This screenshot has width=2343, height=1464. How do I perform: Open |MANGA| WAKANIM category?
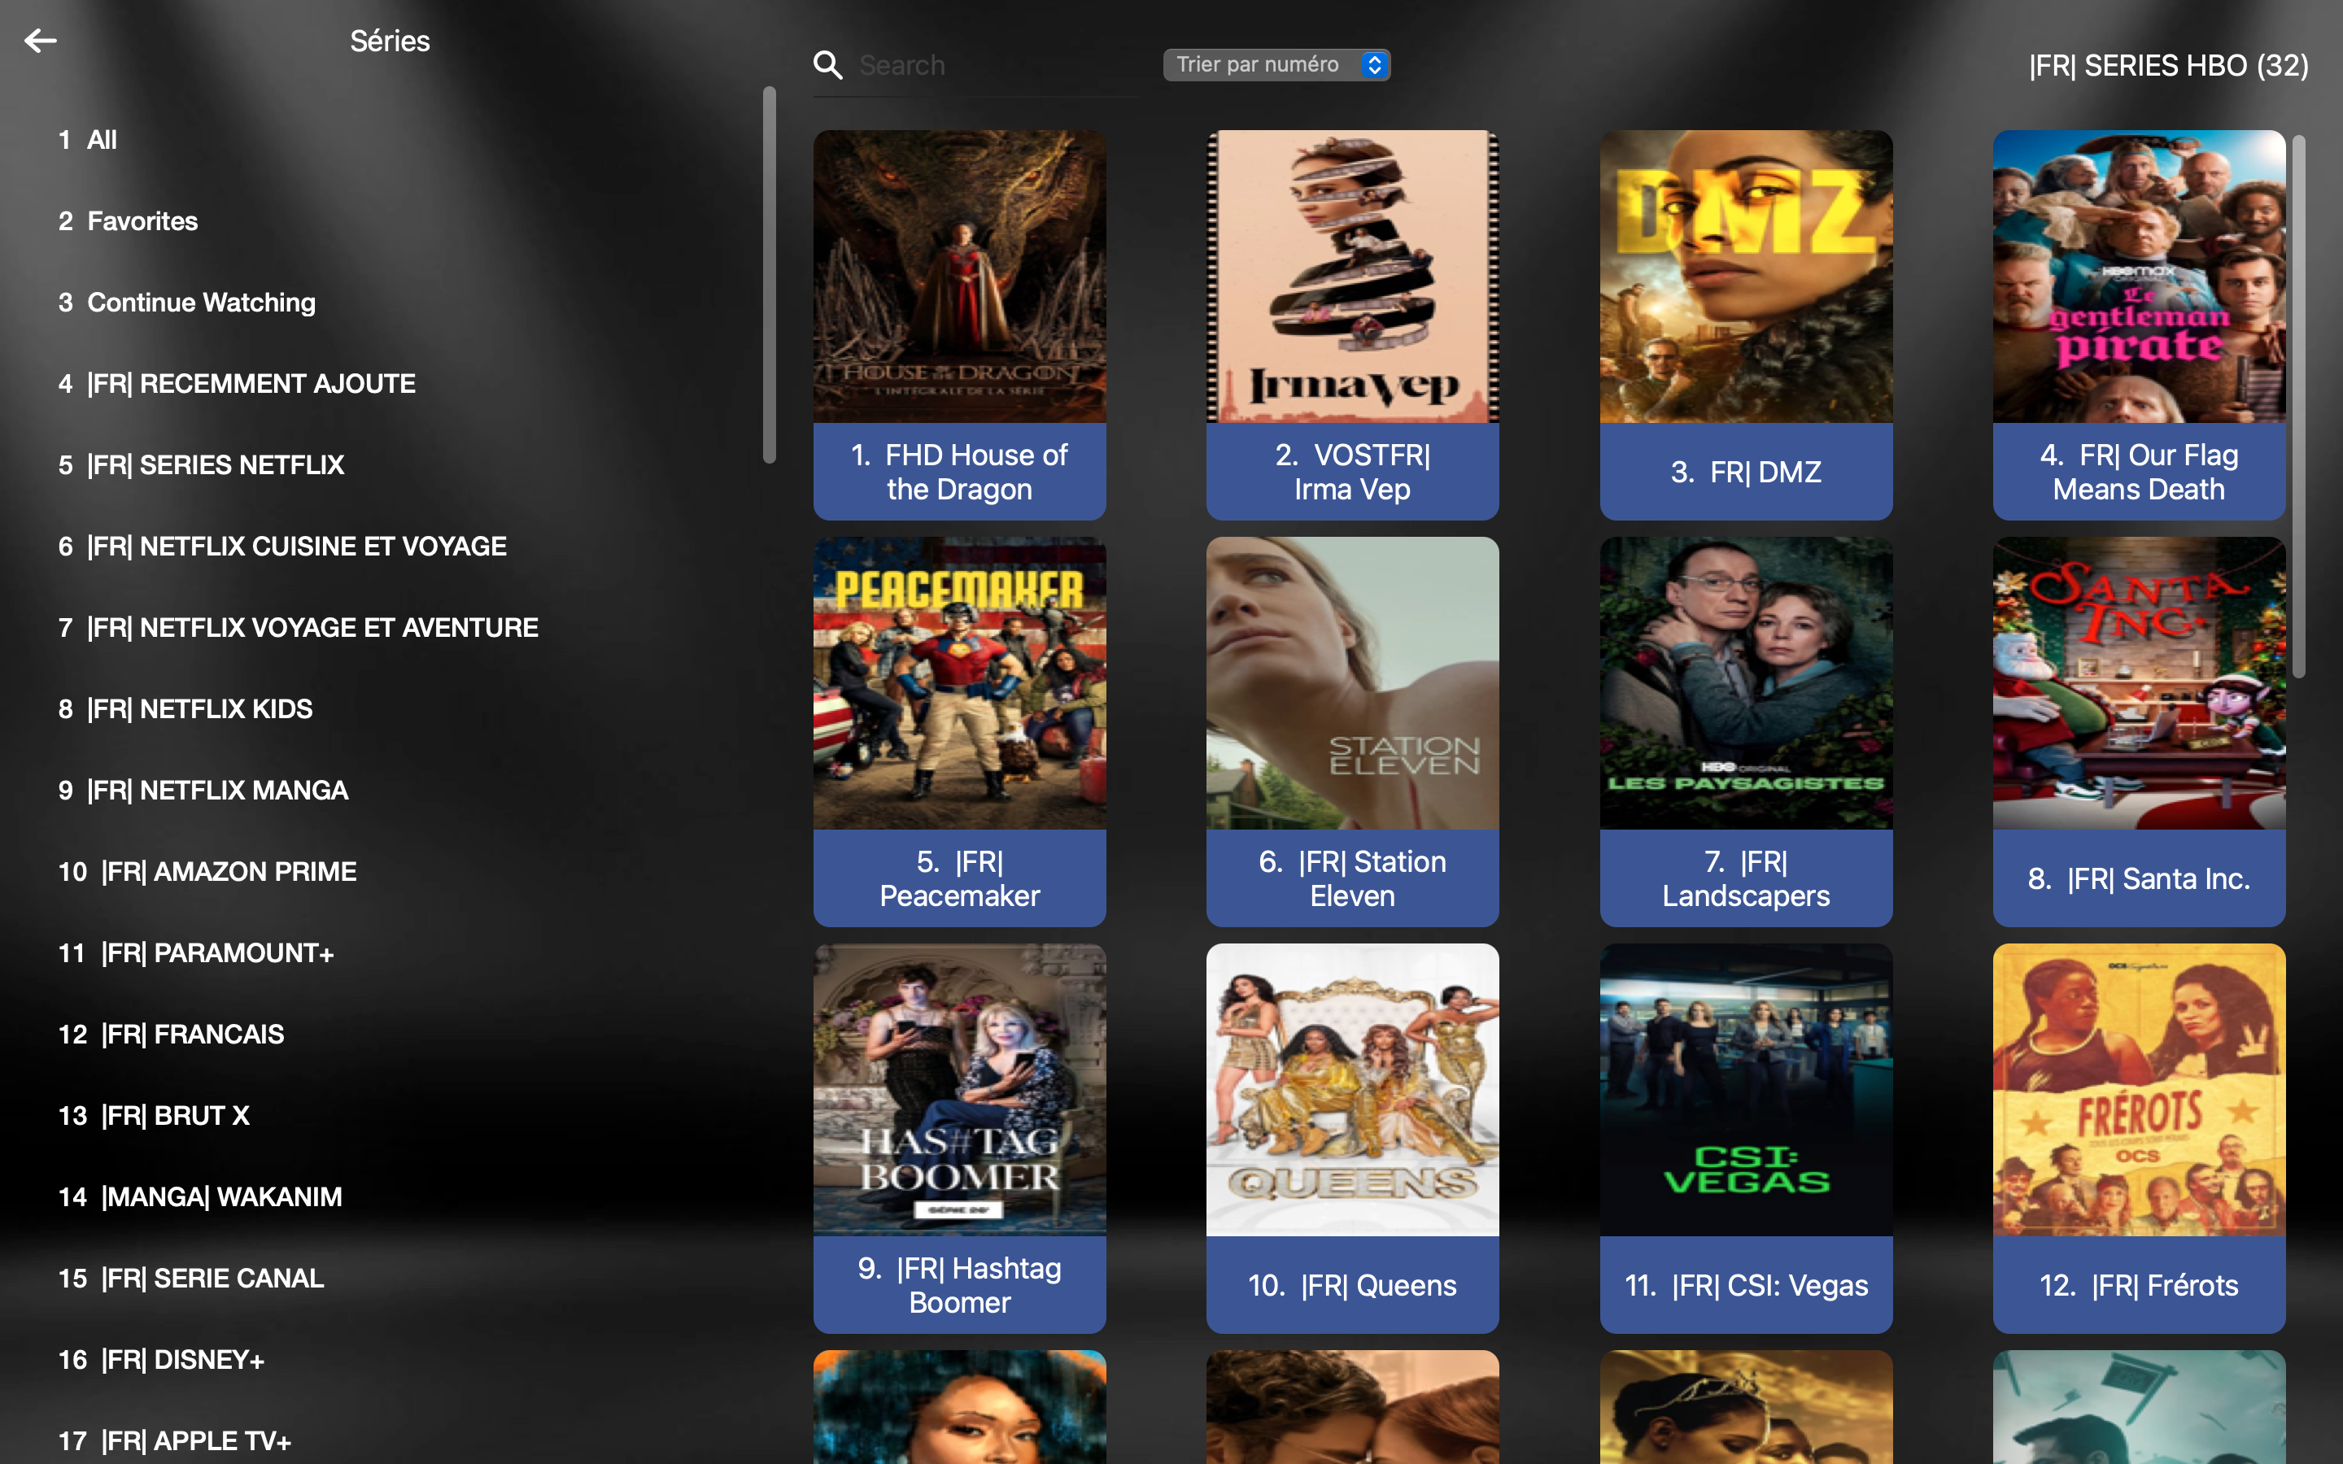coord(200,1196)
